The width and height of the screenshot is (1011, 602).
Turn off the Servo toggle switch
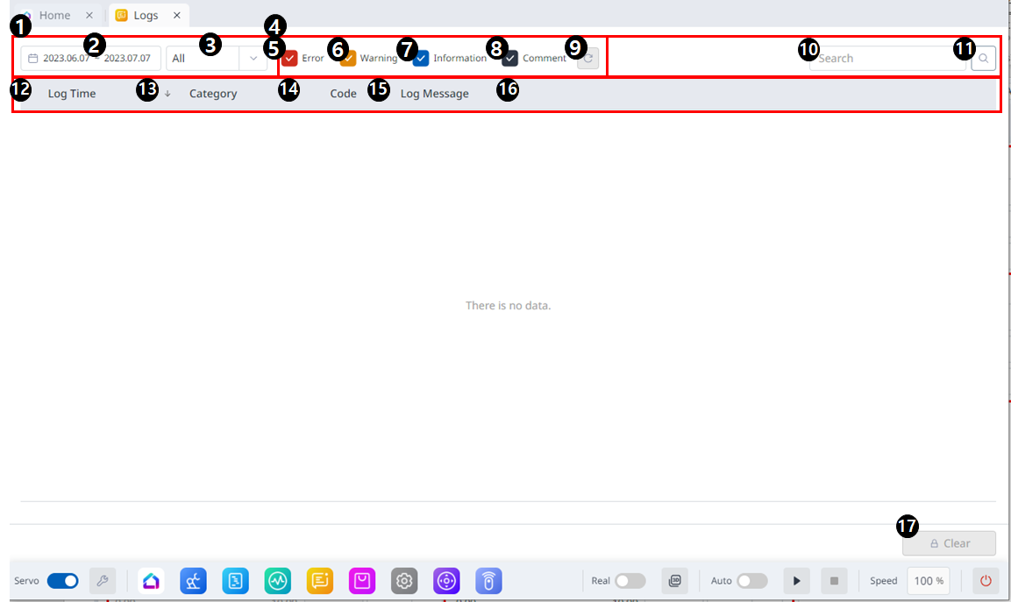click(62, 580)
